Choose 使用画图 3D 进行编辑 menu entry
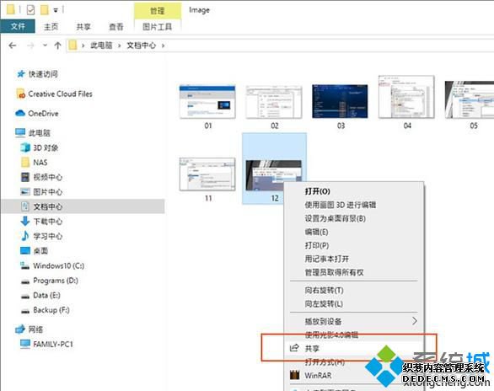 (x=354, y=205)
